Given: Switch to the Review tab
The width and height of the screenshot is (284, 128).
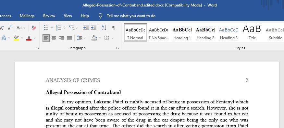Looking at the screenshot, I should coord(49,16).
